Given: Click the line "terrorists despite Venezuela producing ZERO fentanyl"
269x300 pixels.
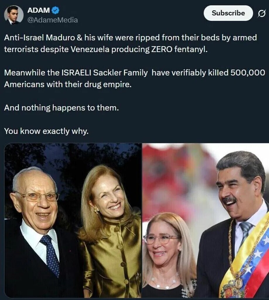Looking at the screenshot, I should pyautogui.click(x=106, y=49).
